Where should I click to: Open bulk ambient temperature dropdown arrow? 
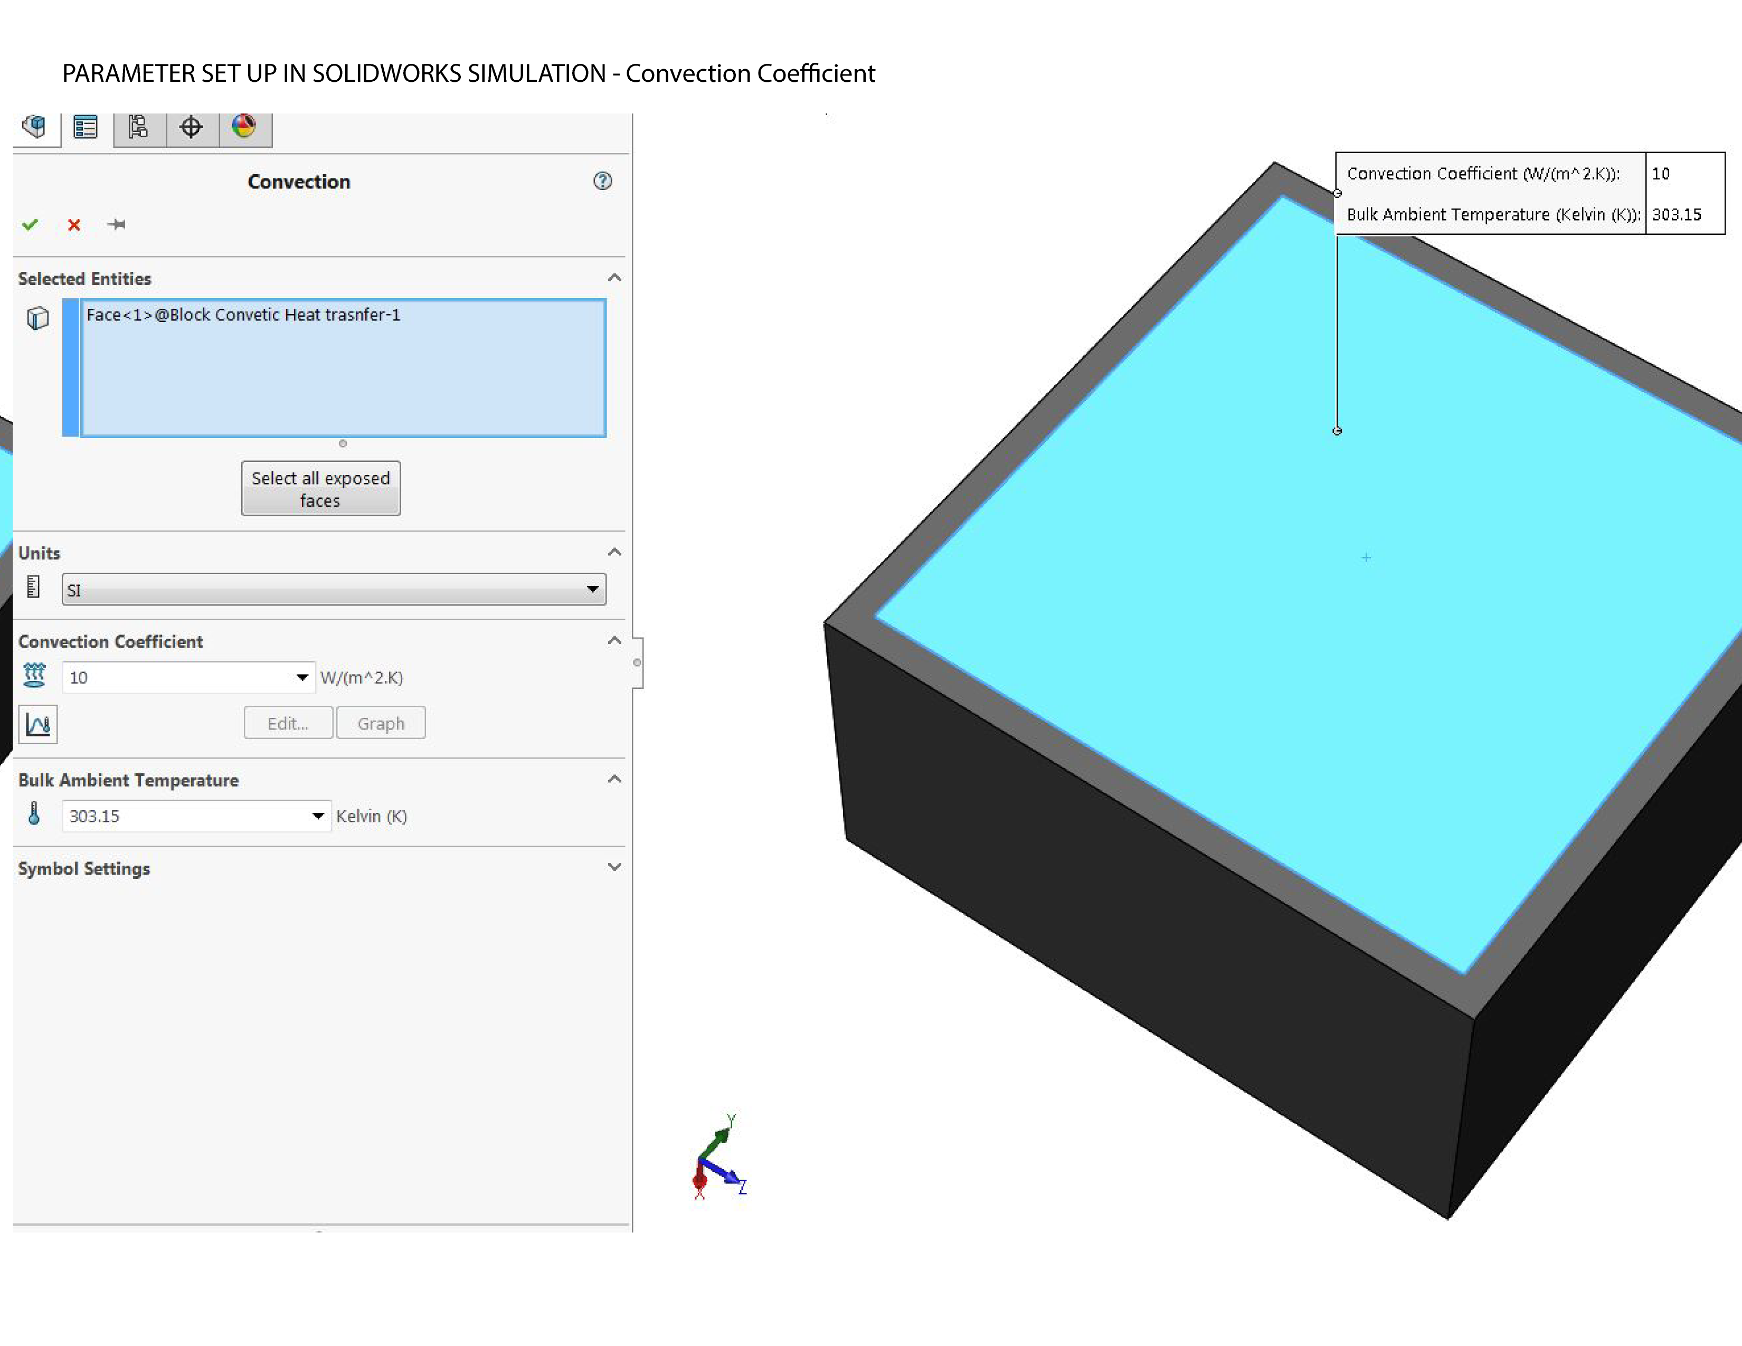pyautogui.click(x=318, y=816)
